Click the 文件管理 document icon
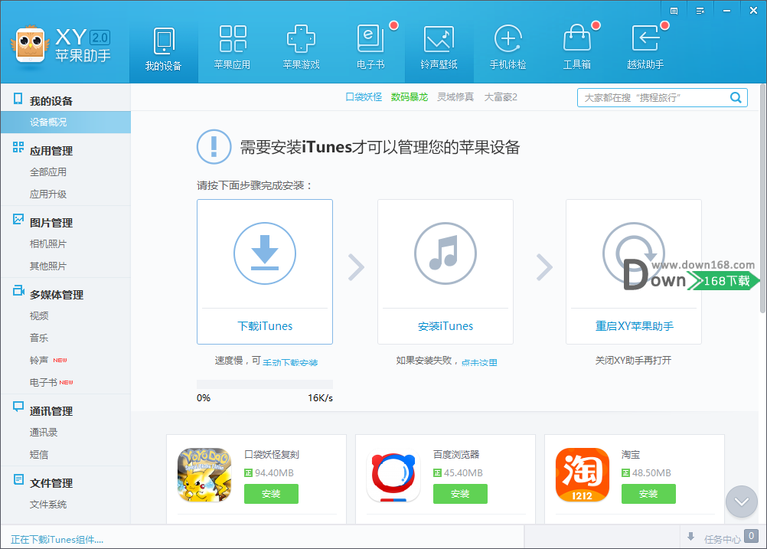Viewport: 767px width, 549px height. click(x=18, y=479)
